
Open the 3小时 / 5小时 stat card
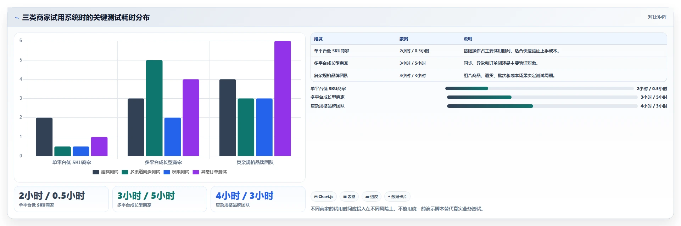[160, 199]
